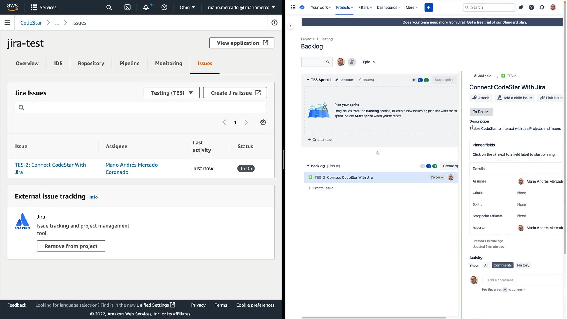The width and height of the screenshot is (567, 319).
Task: Open the To Do status dropdown in issue panel
Action: click(x=481, y=112)
